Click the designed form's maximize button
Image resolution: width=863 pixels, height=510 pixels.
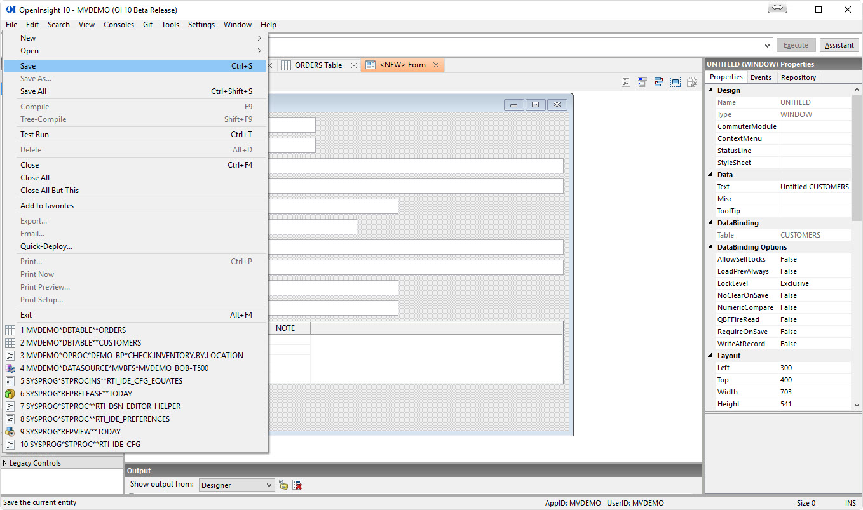tap(536, 105)
